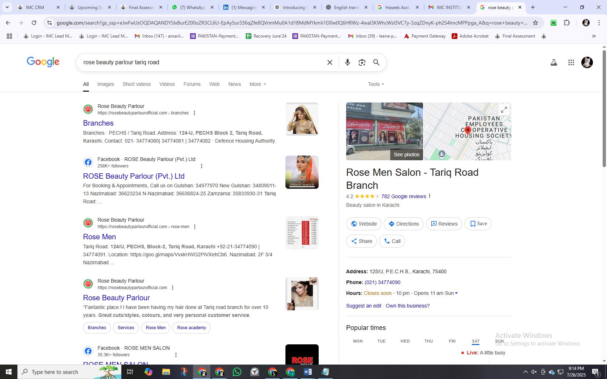Switch to News results tab

point(234,84)
